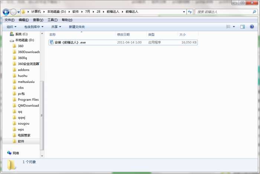
Task: Open 包含到库中 dropdown
Action: [34, 27]
